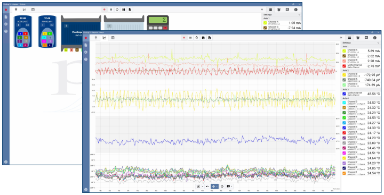Click the red record circle in Graph window sidebar
The height and width of the screenshot is (195, 384).
tap(86, 38)
